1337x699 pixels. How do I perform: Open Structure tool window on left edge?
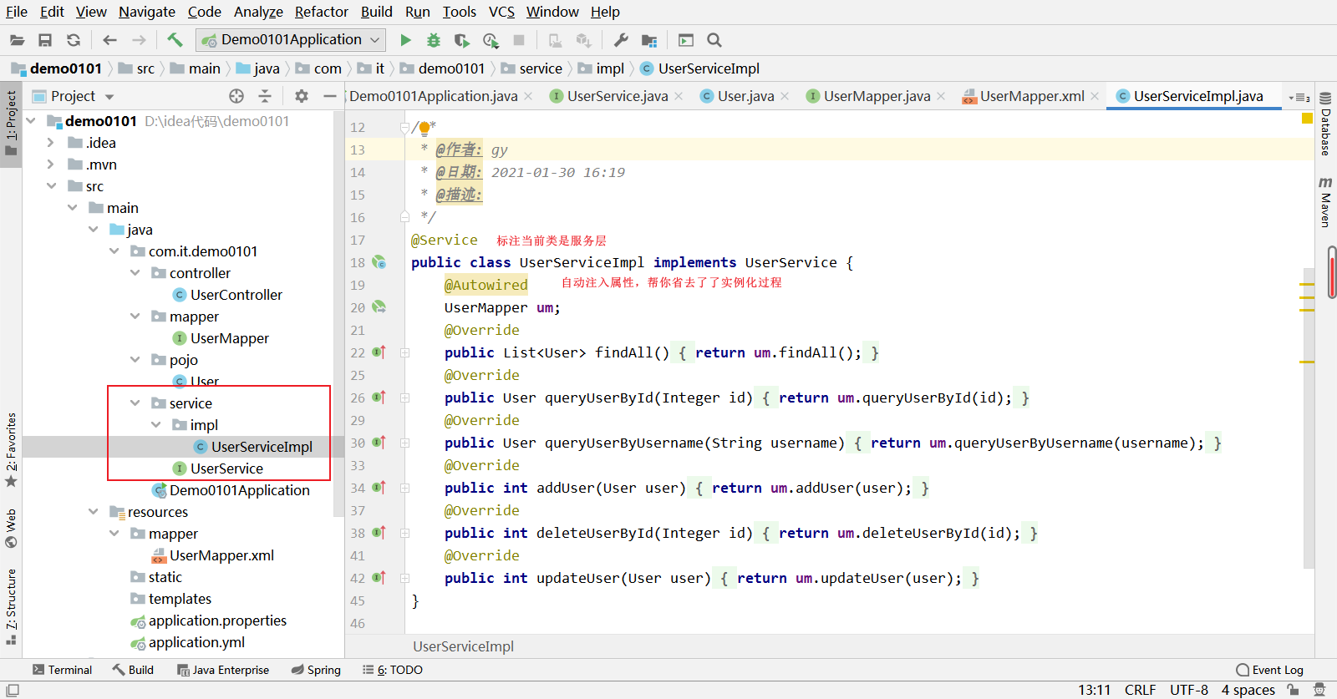11,606
